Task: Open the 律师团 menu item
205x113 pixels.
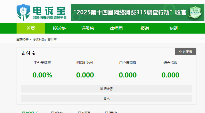Action: 116,28
